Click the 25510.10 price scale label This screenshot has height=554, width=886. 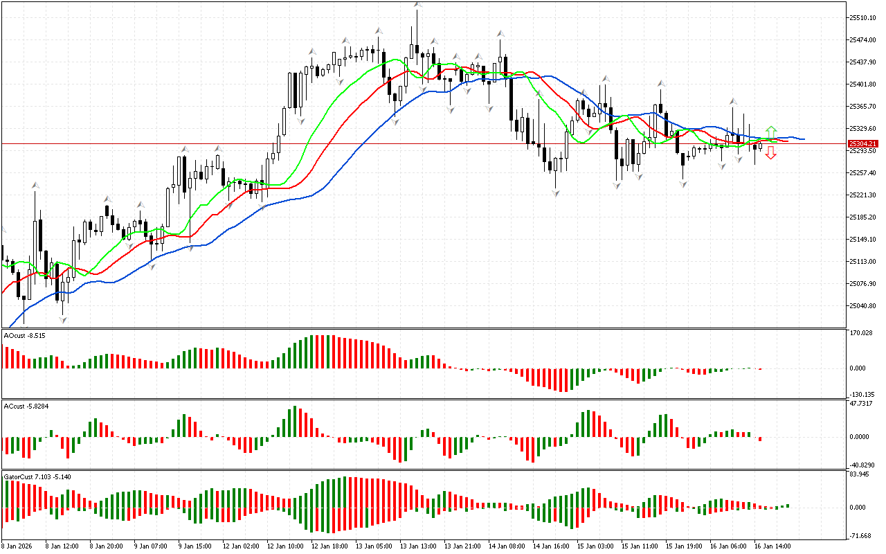click(x=862, y=17)
